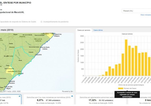
Task: Toggle eye icon on Domicílios com 3 ou mais moradores card
Action: [72, 96]
